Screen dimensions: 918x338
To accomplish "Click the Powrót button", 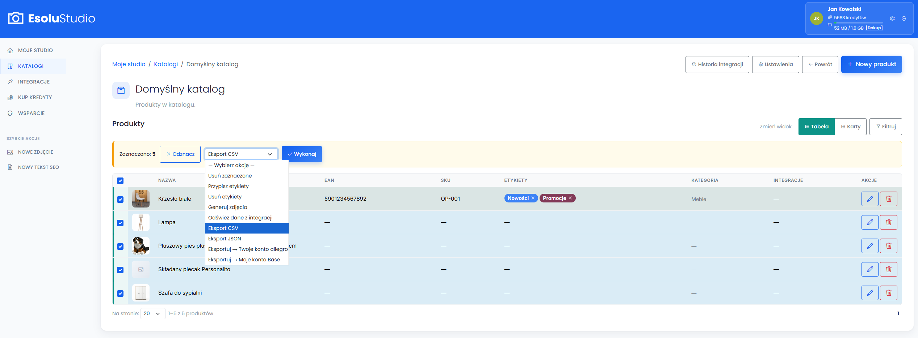I will pos(820,64).
